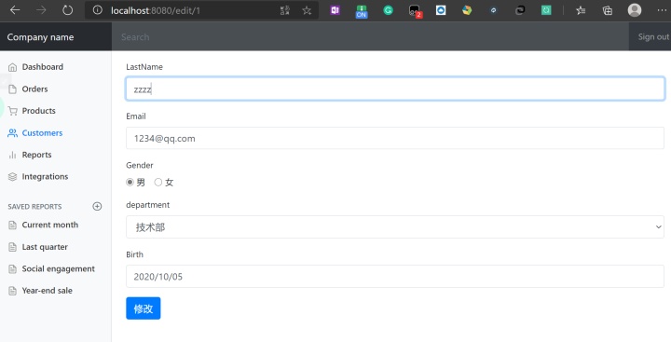The width and height of the screenshot is (671, 342).
Task: Open the Products sidebar item
Action: click(38, 111)
